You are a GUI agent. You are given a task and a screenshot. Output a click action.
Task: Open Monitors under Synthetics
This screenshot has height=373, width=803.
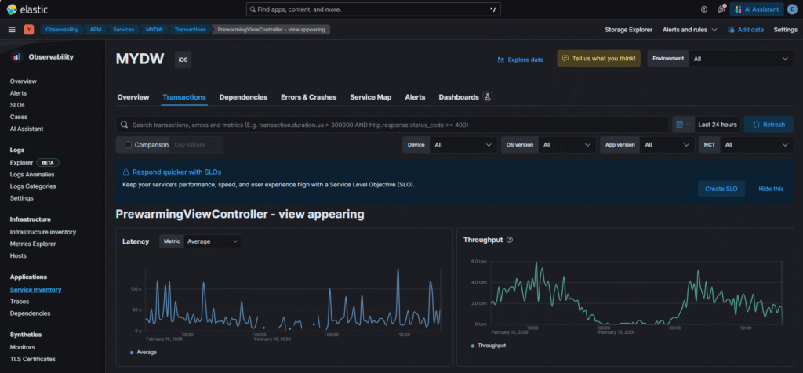tap(23, 347)
